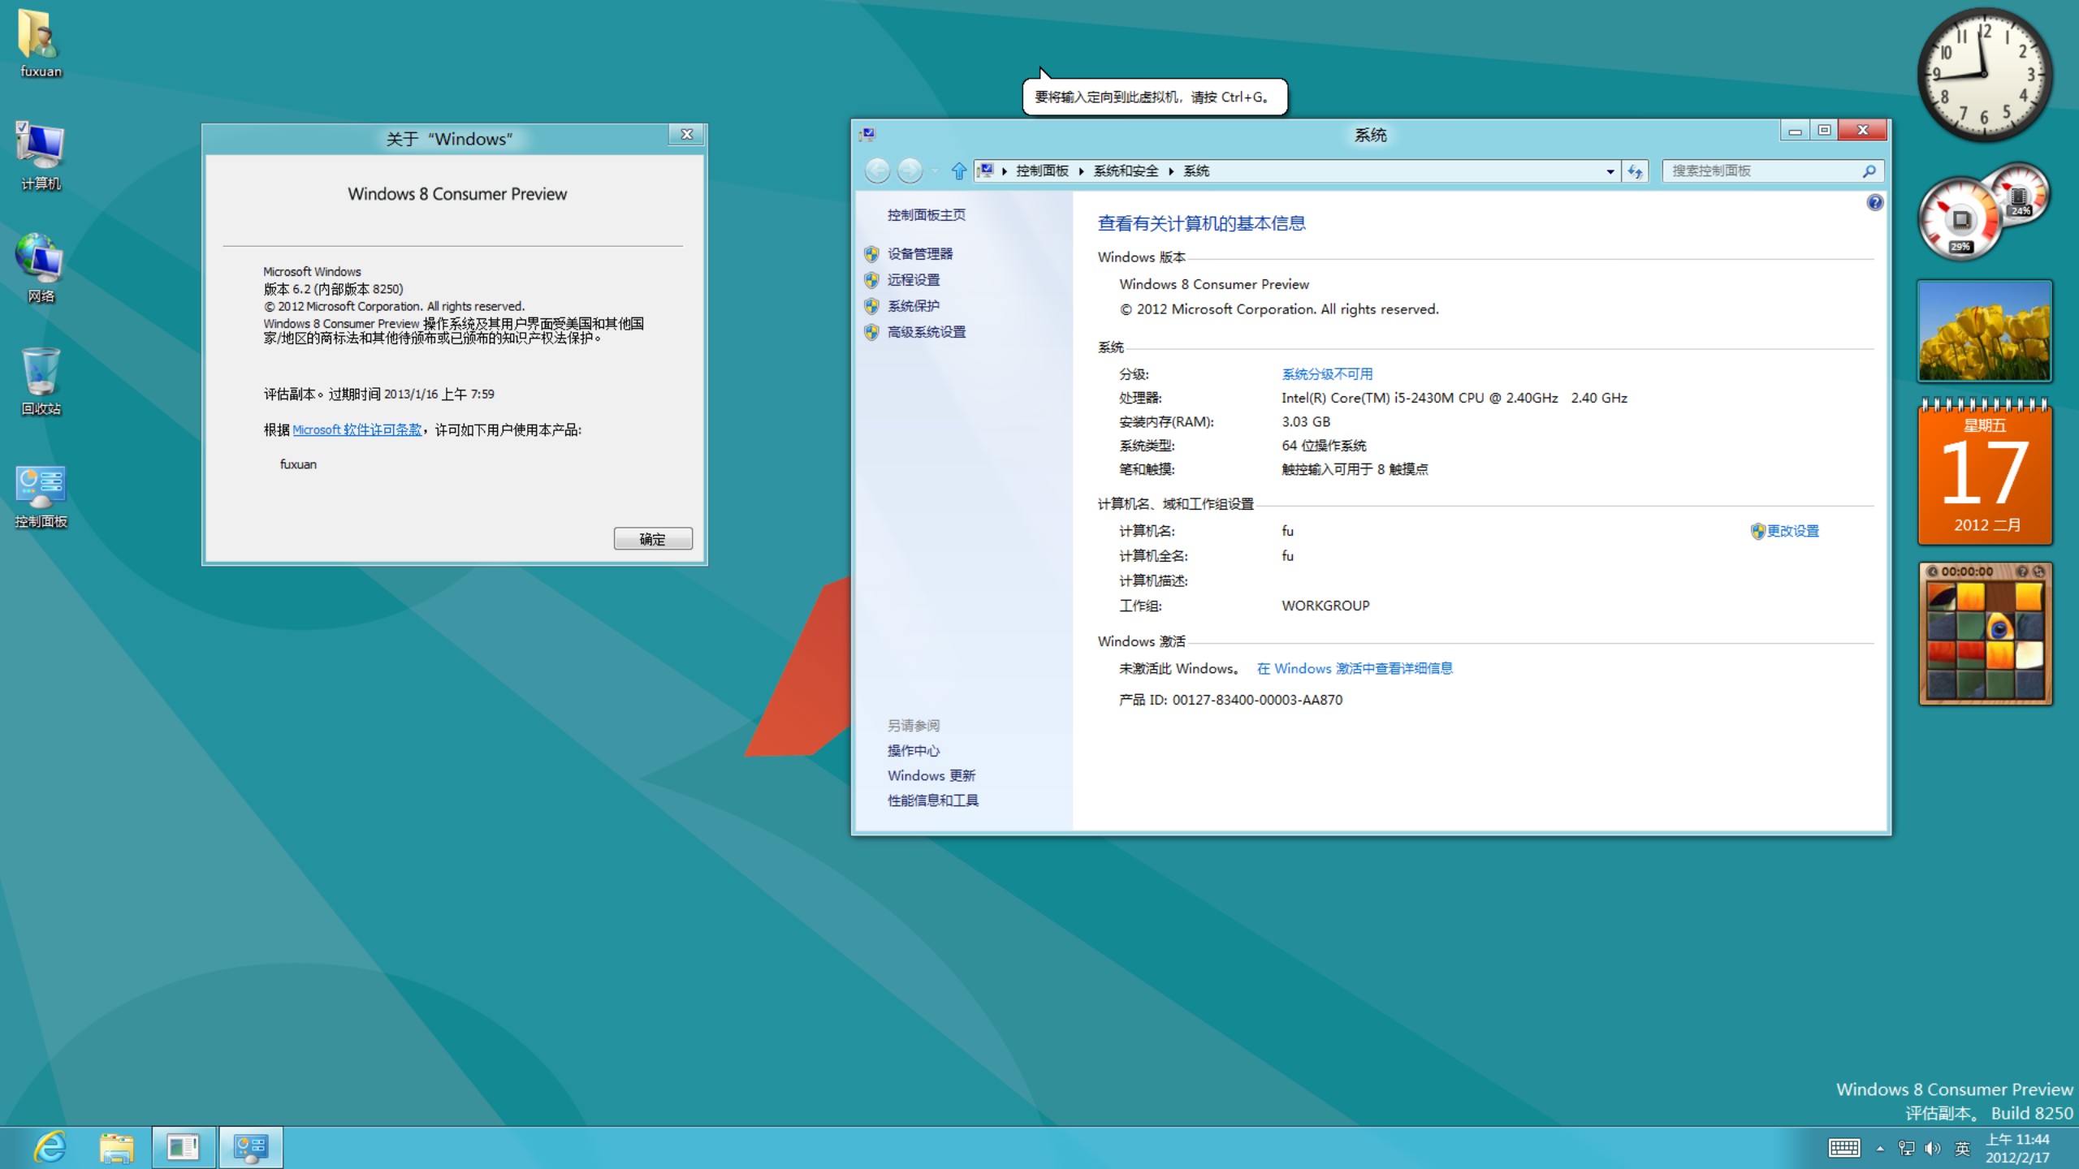
Task: Expand the arrow after 系统和安全 breadcrumb
Action: point(1171,171)
